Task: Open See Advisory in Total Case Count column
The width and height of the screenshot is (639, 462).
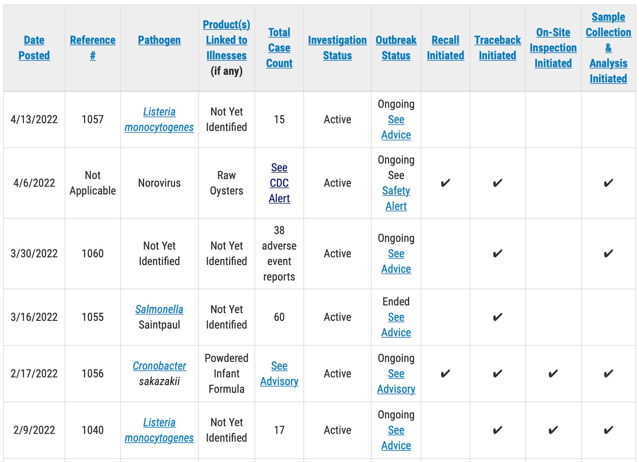Action: point(279,373)
